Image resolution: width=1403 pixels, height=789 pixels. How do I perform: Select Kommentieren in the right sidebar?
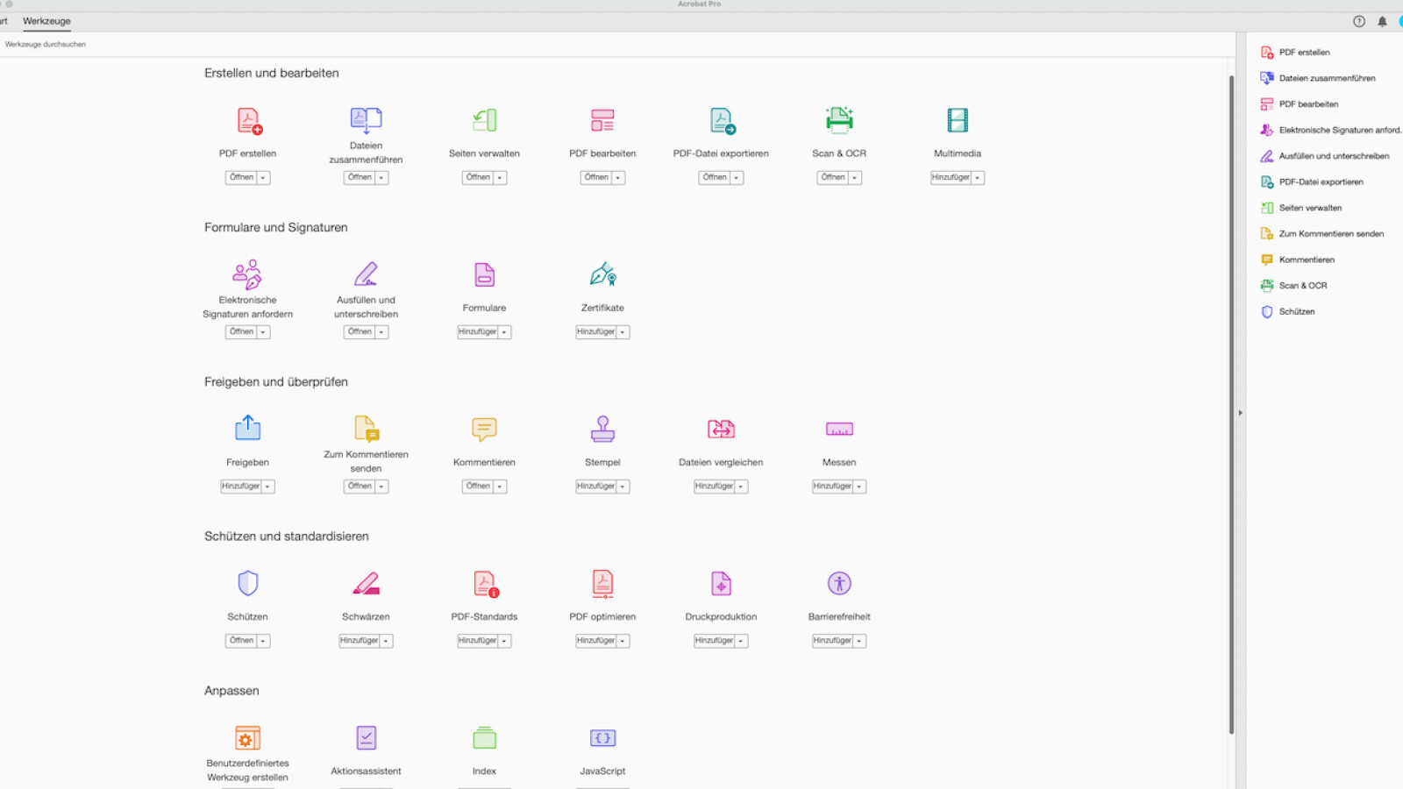[1306, 259]
